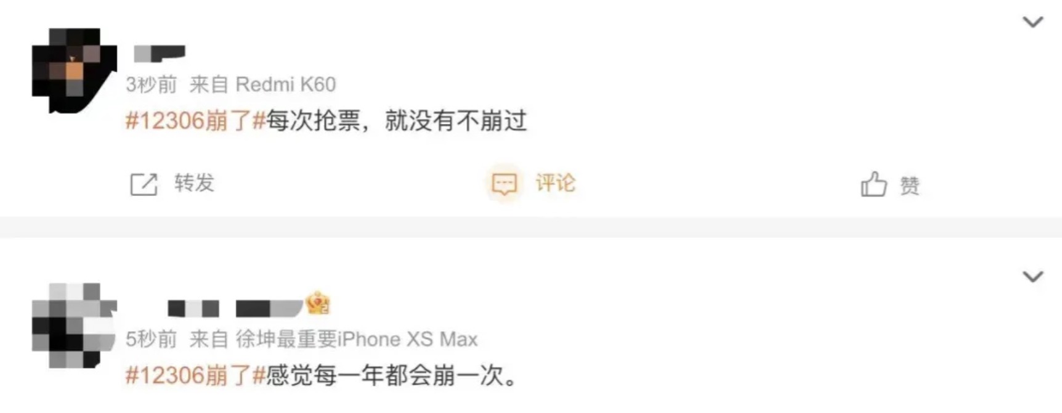This screenshot has height=413, width=1062.
Task: Click the crown badge next to second username
Action: pos(318,303)
